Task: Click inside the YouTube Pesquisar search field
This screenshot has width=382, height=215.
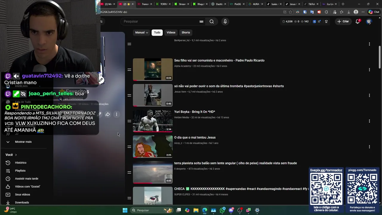Action: [163, 21]
